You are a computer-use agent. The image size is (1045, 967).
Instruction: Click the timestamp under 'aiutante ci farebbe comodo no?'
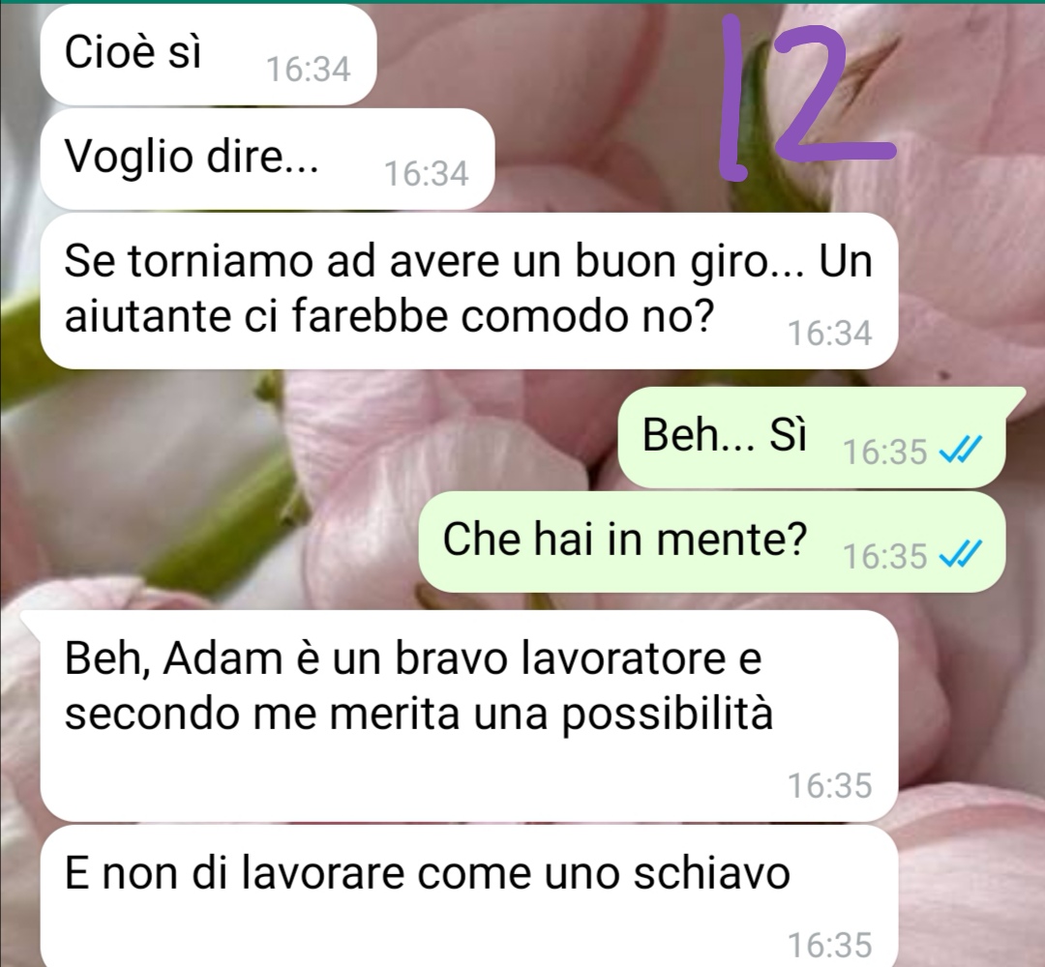click(x=830, y=333)
